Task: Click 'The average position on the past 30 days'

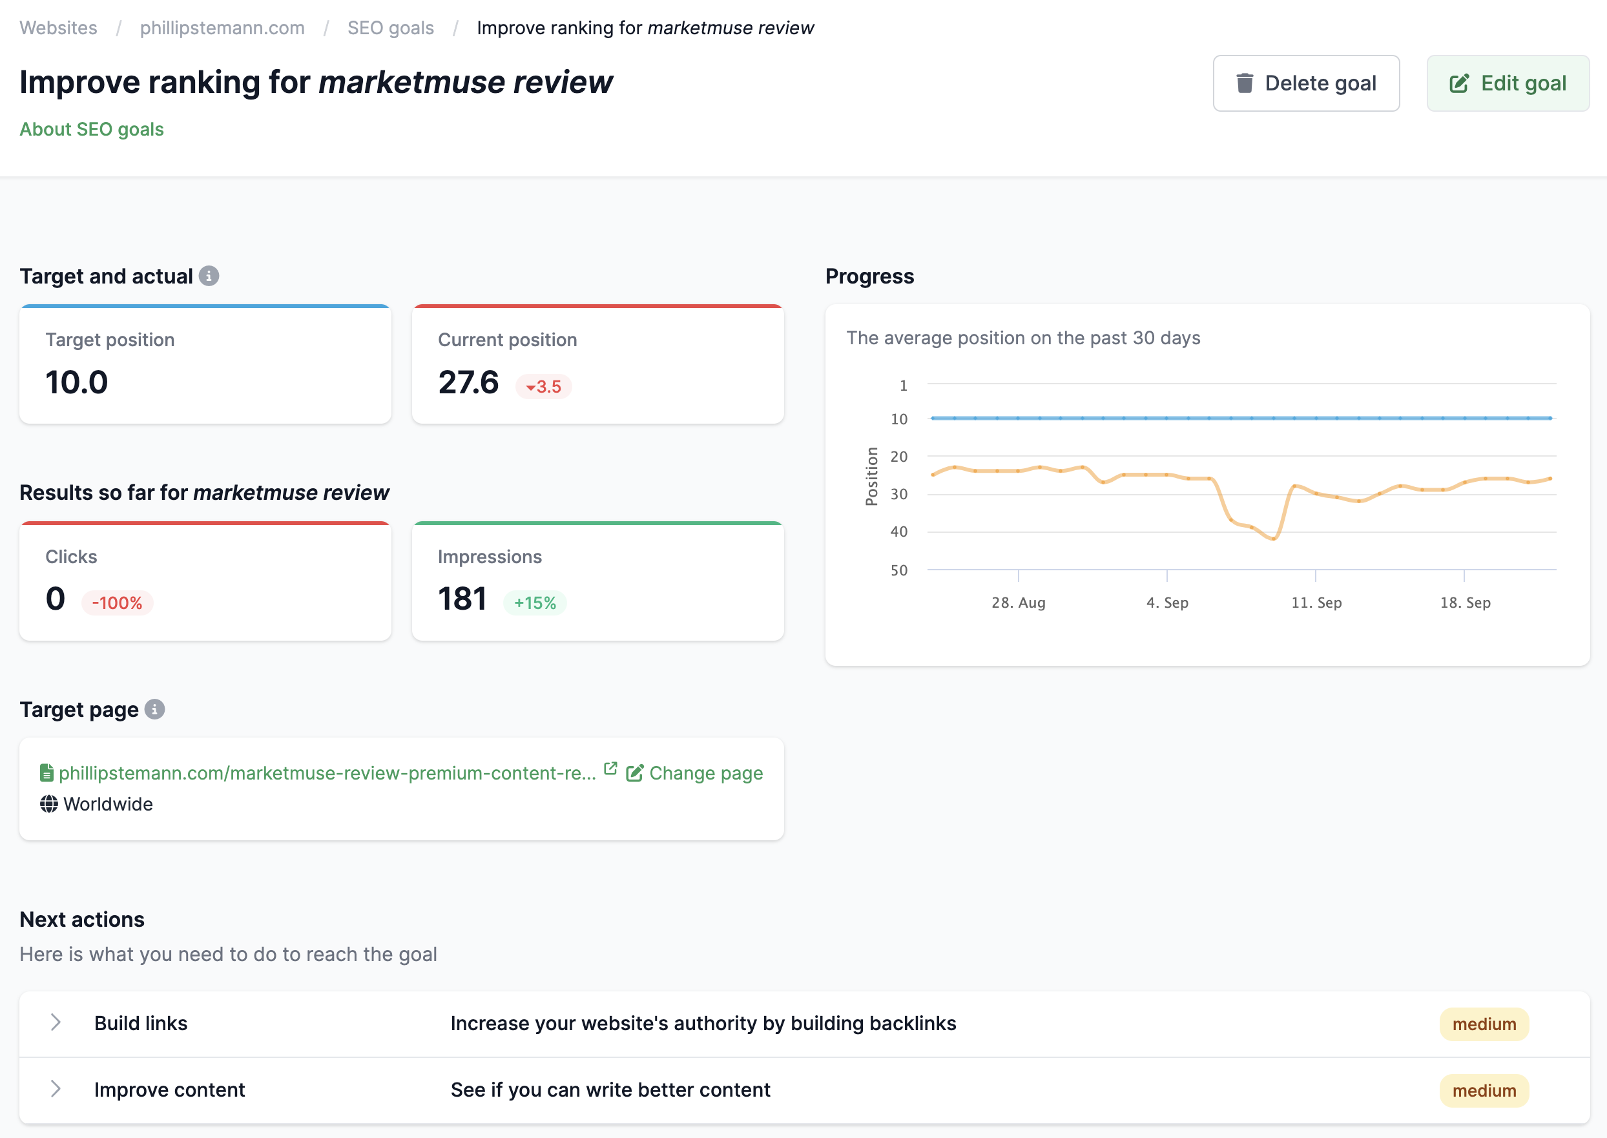Action: pos(1023,338)
